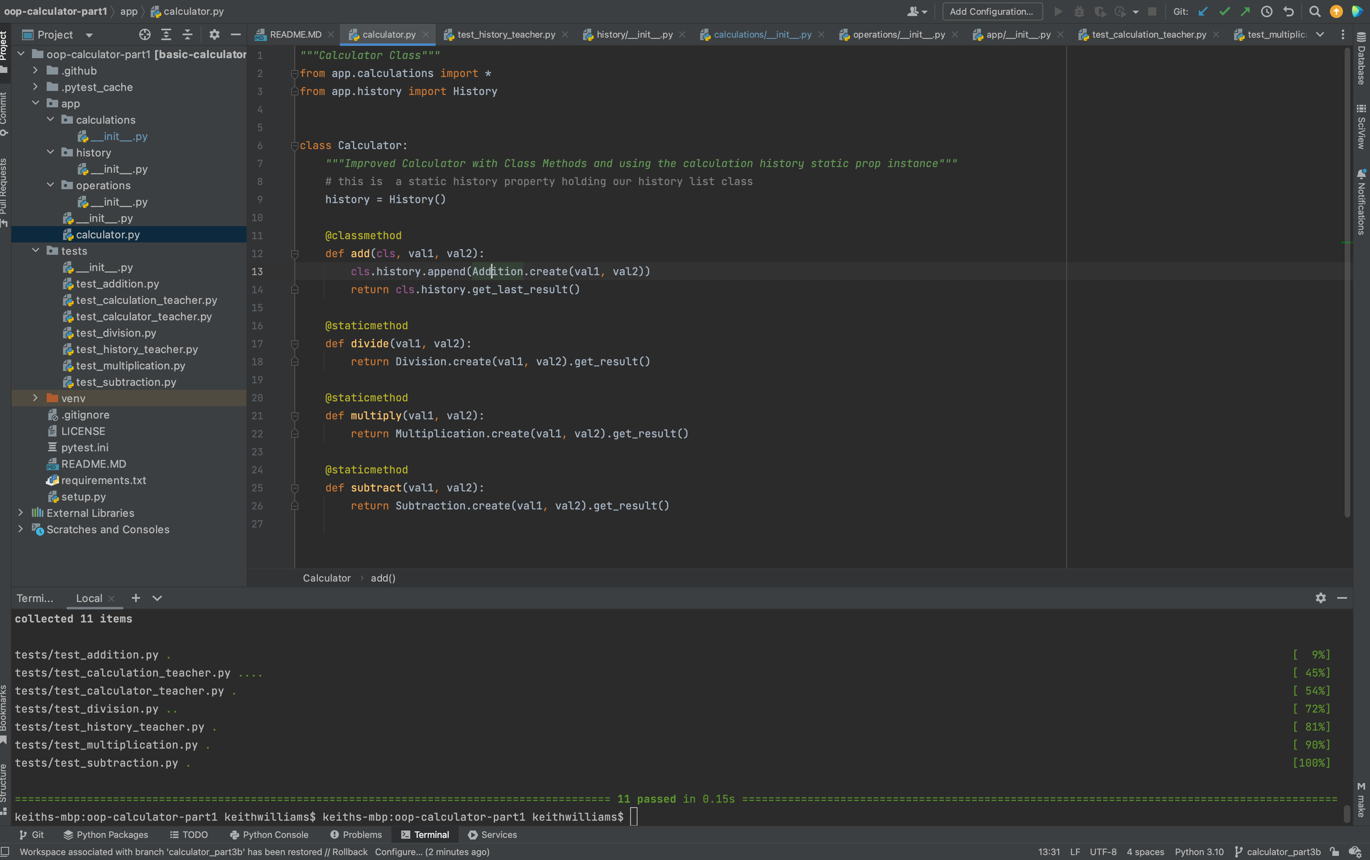
Task: Toggle the Terminal tool window
Action: [x=425, y=835]
